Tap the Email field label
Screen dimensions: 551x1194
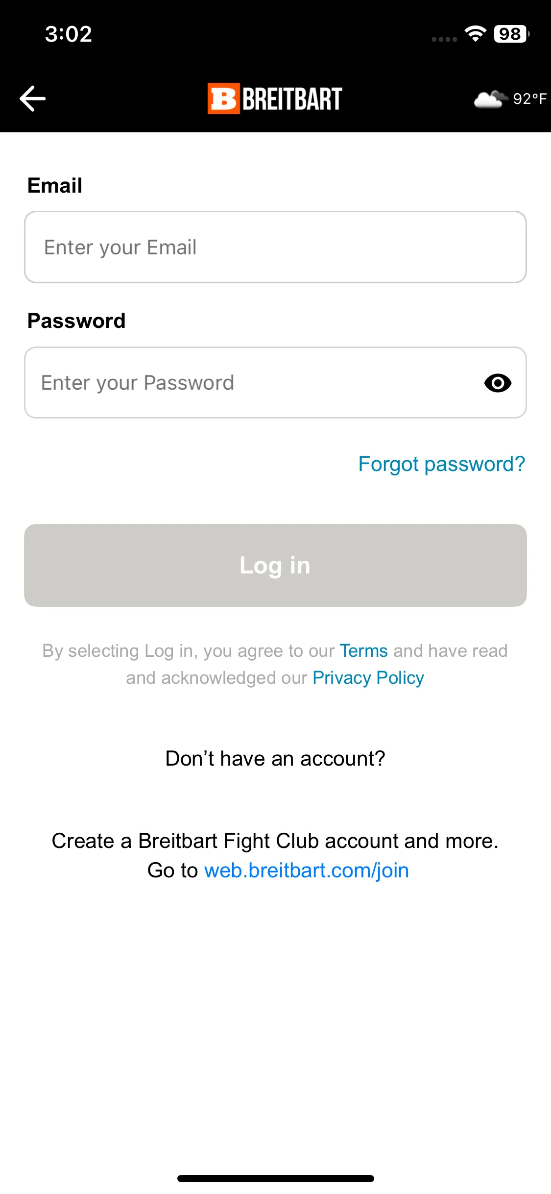tap(55, 186)
